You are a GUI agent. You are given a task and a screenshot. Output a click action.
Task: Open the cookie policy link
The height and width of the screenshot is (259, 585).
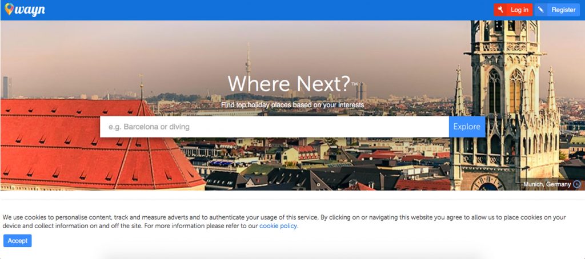point(278,226)
